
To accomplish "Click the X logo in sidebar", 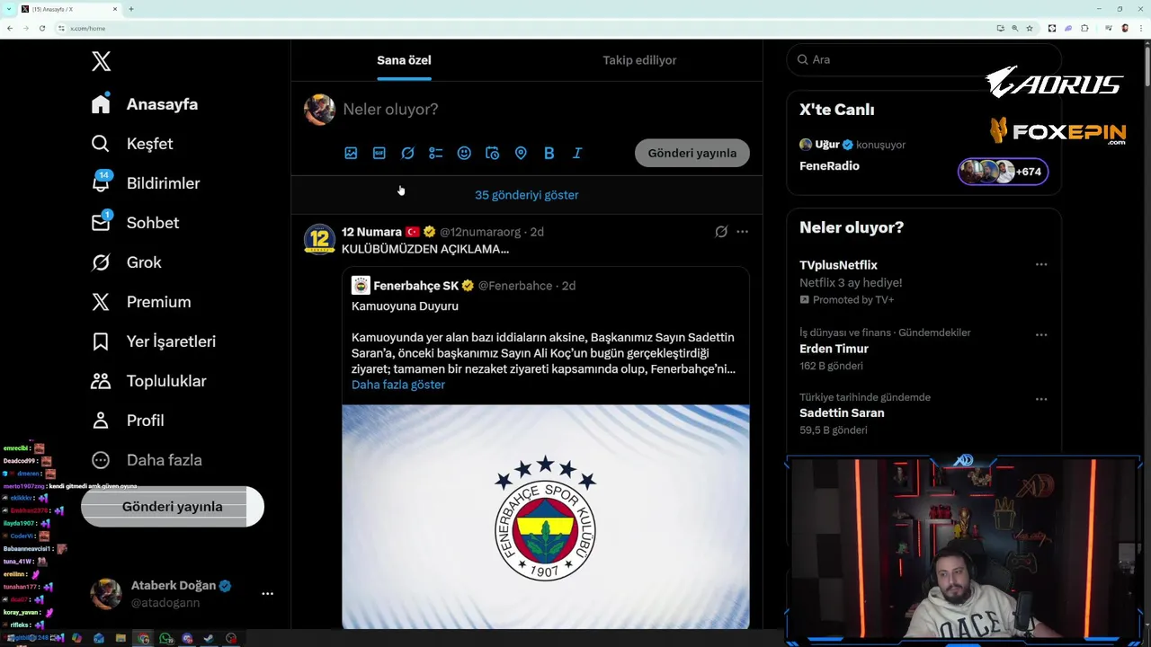I will pos(101,61).
